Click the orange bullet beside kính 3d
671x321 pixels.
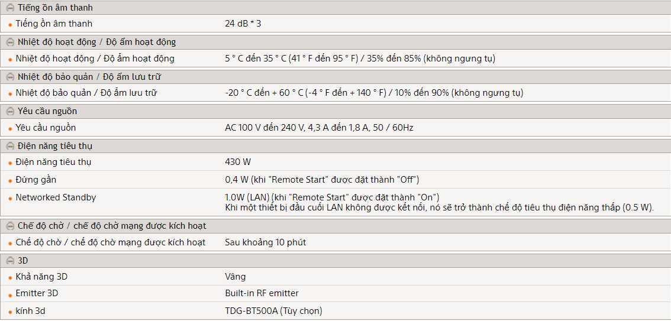[10, 312]
